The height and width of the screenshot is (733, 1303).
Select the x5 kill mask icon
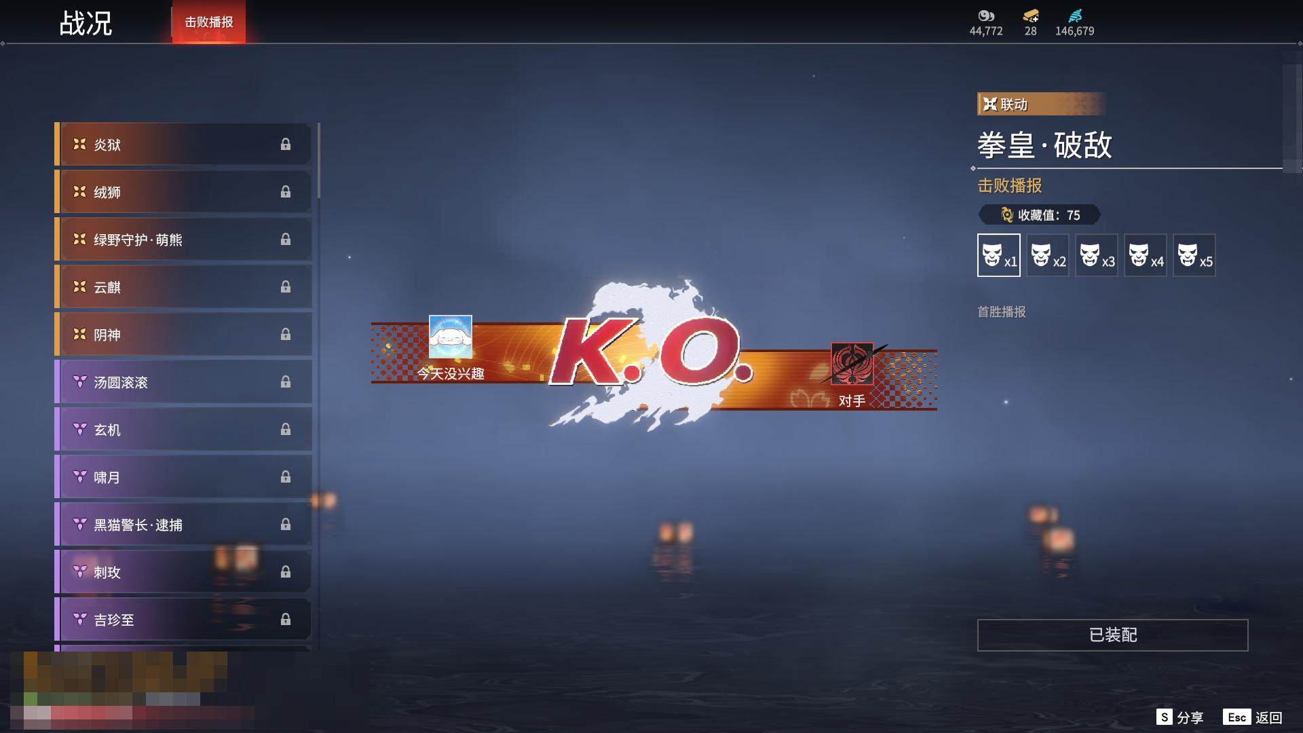1194,255
